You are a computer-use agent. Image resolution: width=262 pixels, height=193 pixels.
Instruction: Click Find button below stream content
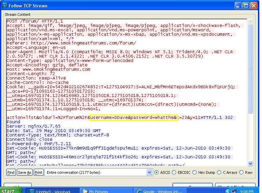pyautogui.click(x=11, y=172)
